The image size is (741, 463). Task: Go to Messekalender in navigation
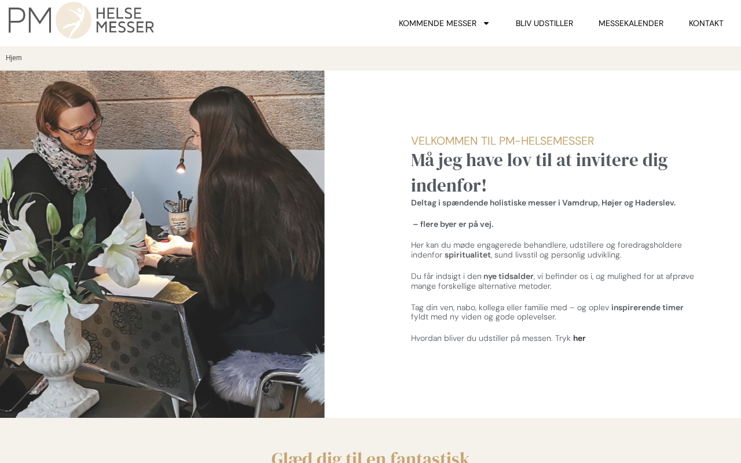pos(631,23)
